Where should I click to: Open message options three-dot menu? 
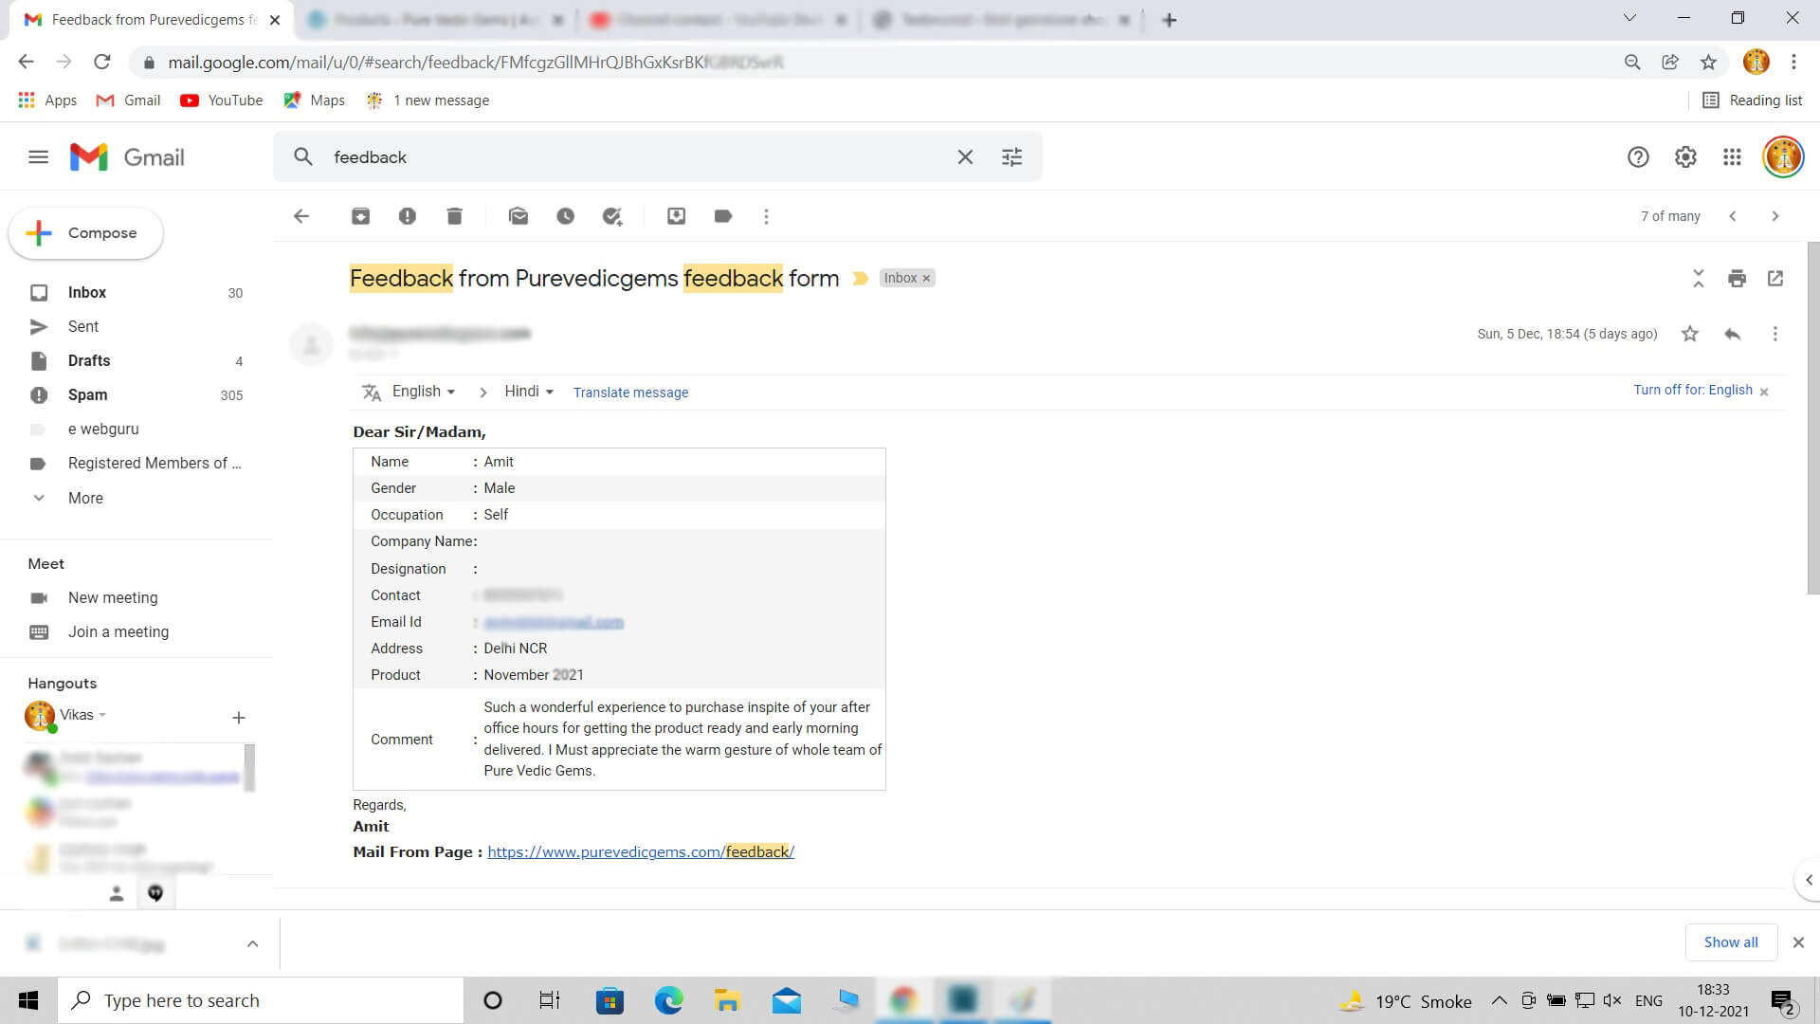click(1775, 334)
